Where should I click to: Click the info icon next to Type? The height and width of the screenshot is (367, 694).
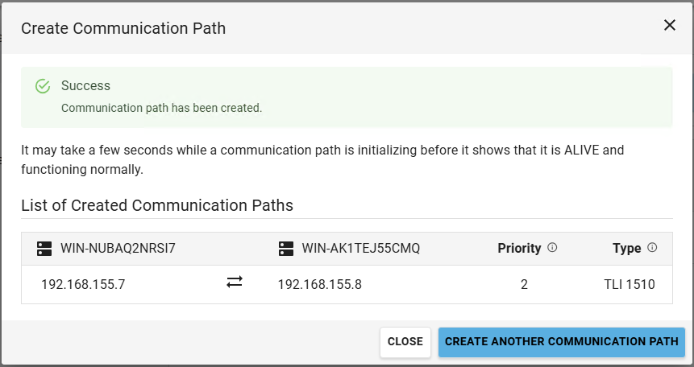[x=652, y=248]
